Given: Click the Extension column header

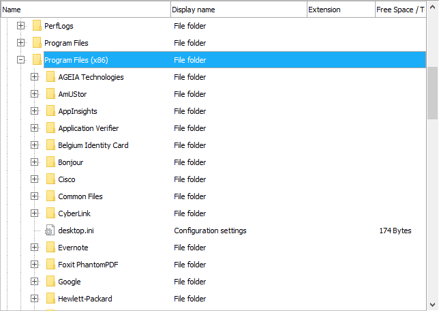Looking at the screenshot, I should pos(339,10).
